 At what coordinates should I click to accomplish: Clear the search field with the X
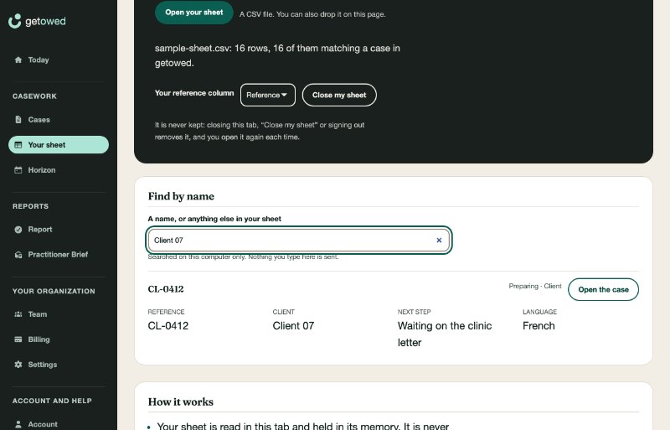click(439, 240)
